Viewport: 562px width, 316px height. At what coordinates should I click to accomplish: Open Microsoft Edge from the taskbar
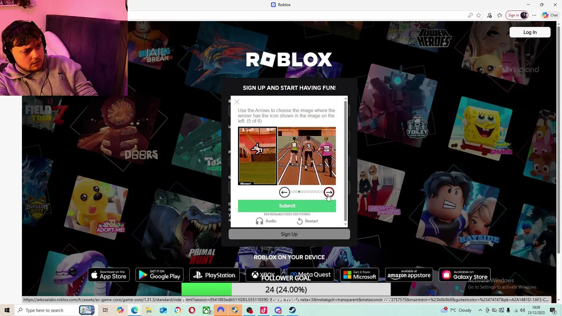pos(134,310)
